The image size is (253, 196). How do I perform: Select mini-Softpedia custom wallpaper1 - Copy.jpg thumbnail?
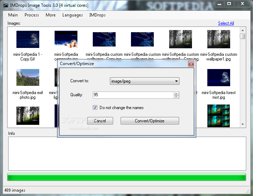[x=181, y=39]
